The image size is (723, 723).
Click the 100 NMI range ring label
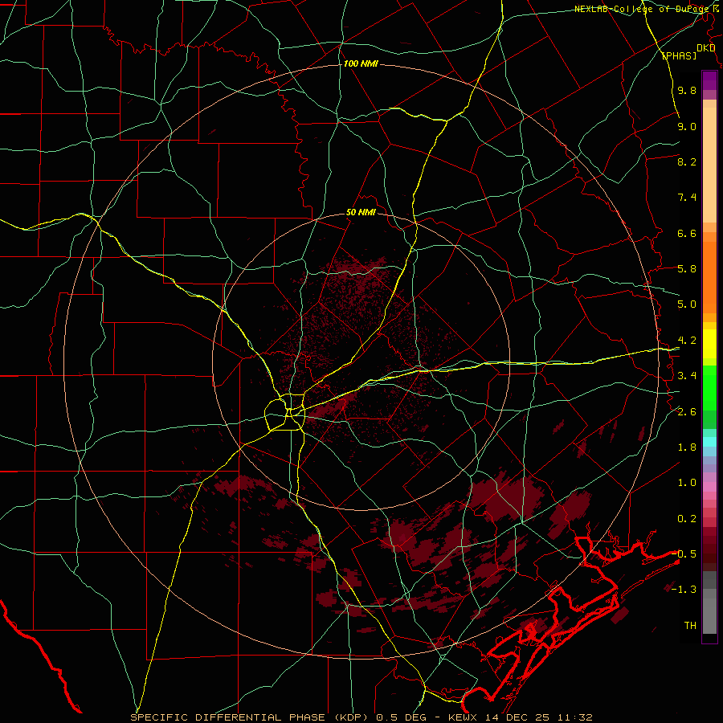coord(361,63)
